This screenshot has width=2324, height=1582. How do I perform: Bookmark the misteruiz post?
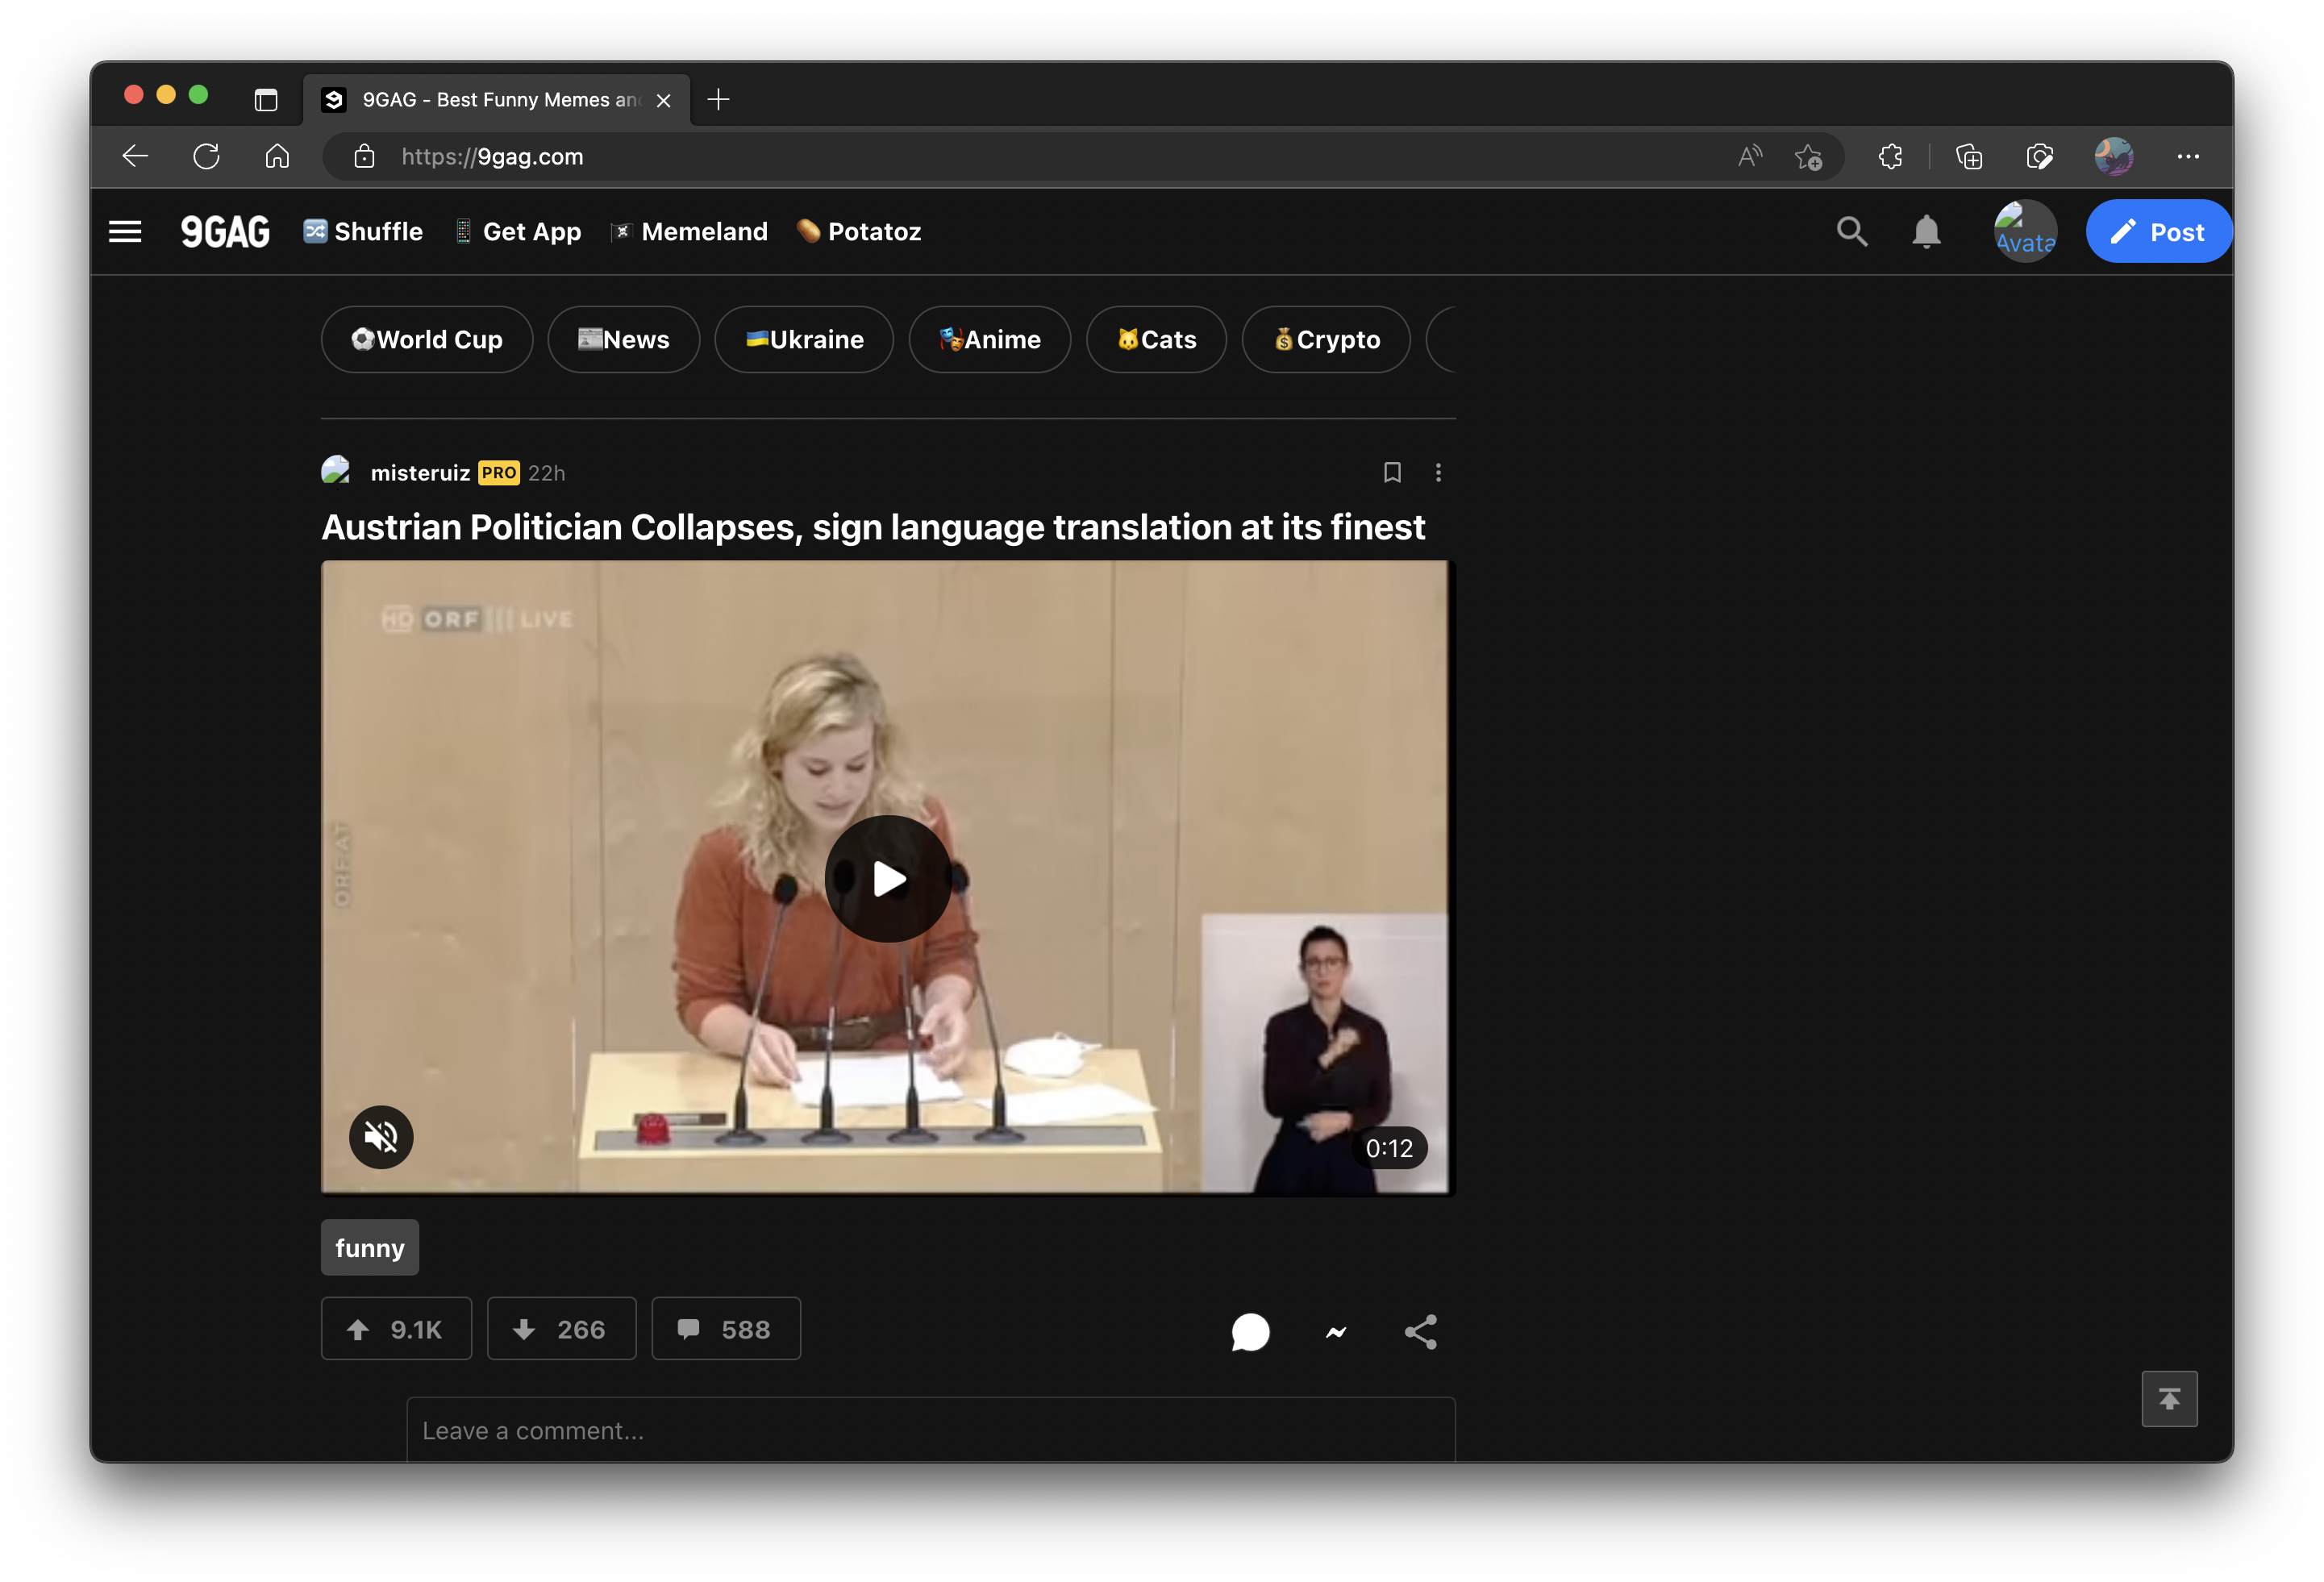point(1391,473)
